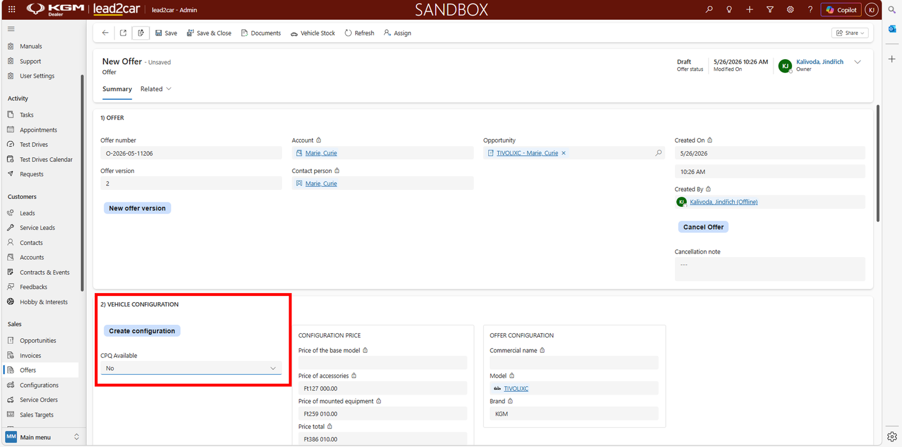Open Offers in the sidebar

[x=41, y=370]
